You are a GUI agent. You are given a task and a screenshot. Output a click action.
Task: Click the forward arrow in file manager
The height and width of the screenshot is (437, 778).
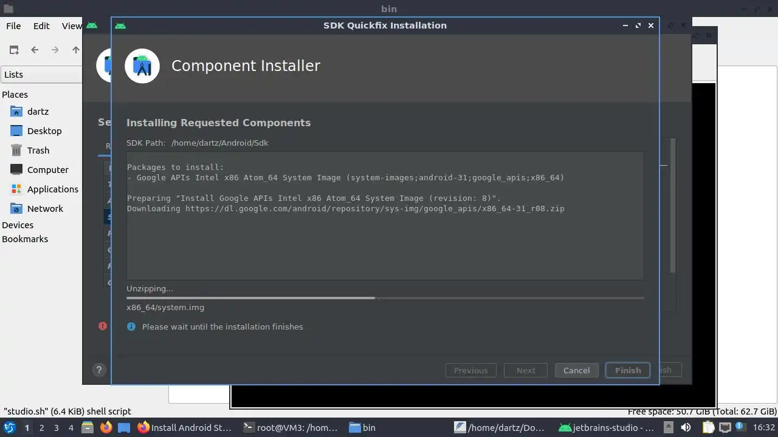[x=55, y=50]
